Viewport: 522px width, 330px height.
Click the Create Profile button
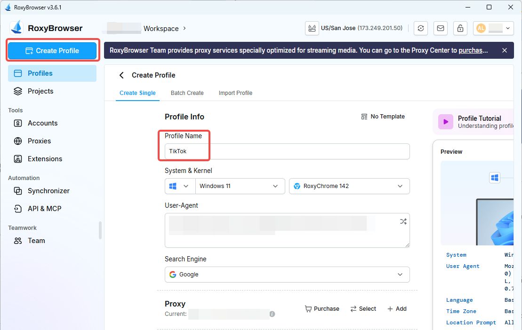coord(52,50)
